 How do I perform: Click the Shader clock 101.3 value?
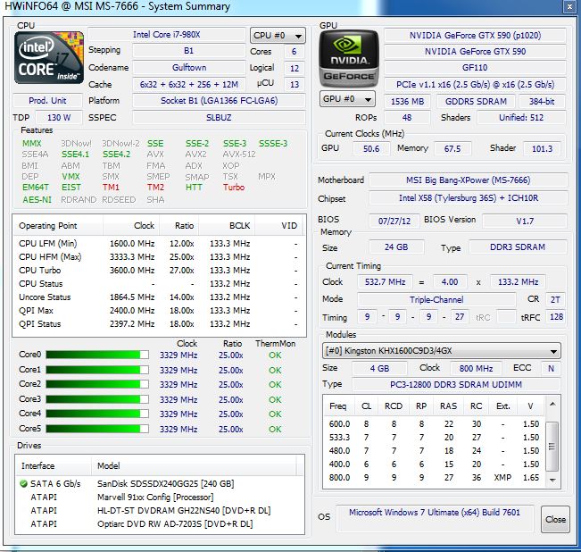click(542, 148)
